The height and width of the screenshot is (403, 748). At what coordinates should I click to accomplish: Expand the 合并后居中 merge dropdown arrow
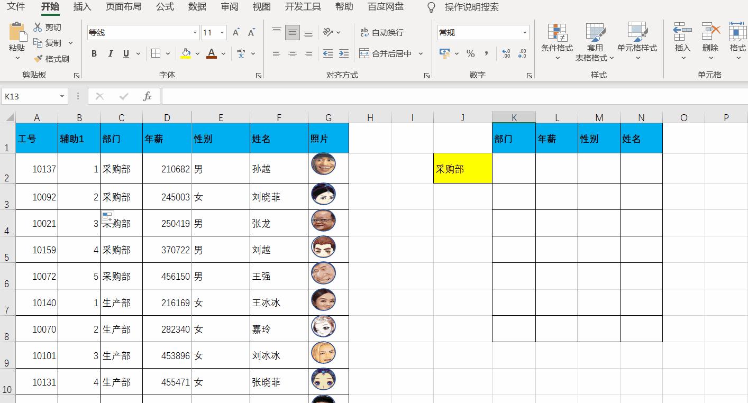(x=420, y=53)
